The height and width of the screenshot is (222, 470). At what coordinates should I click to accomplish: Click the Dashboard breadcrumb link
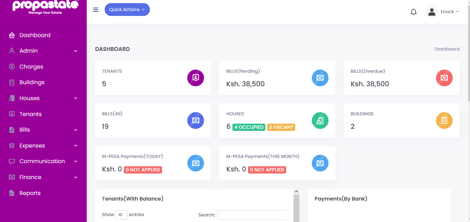(447, 49)
